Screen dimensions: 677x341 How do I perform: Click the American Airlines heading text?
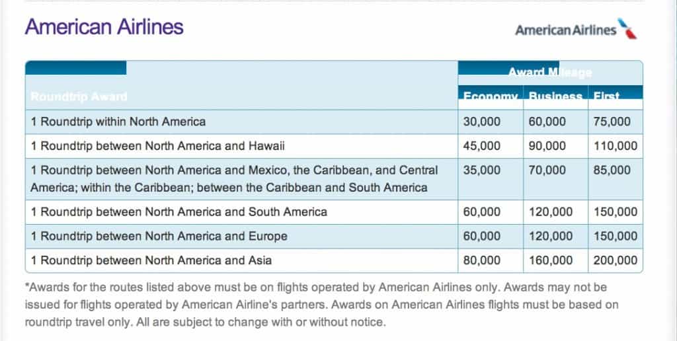point(104,26)
